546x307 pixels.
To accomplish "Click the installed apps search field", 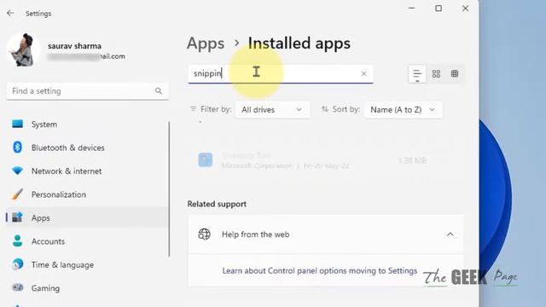I will pyautogui.click(x=281, y=74).
